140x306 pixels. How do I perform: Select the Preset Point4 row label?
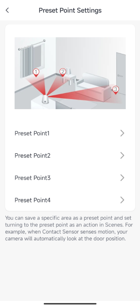pyautogui.click(x=33, y=200)
